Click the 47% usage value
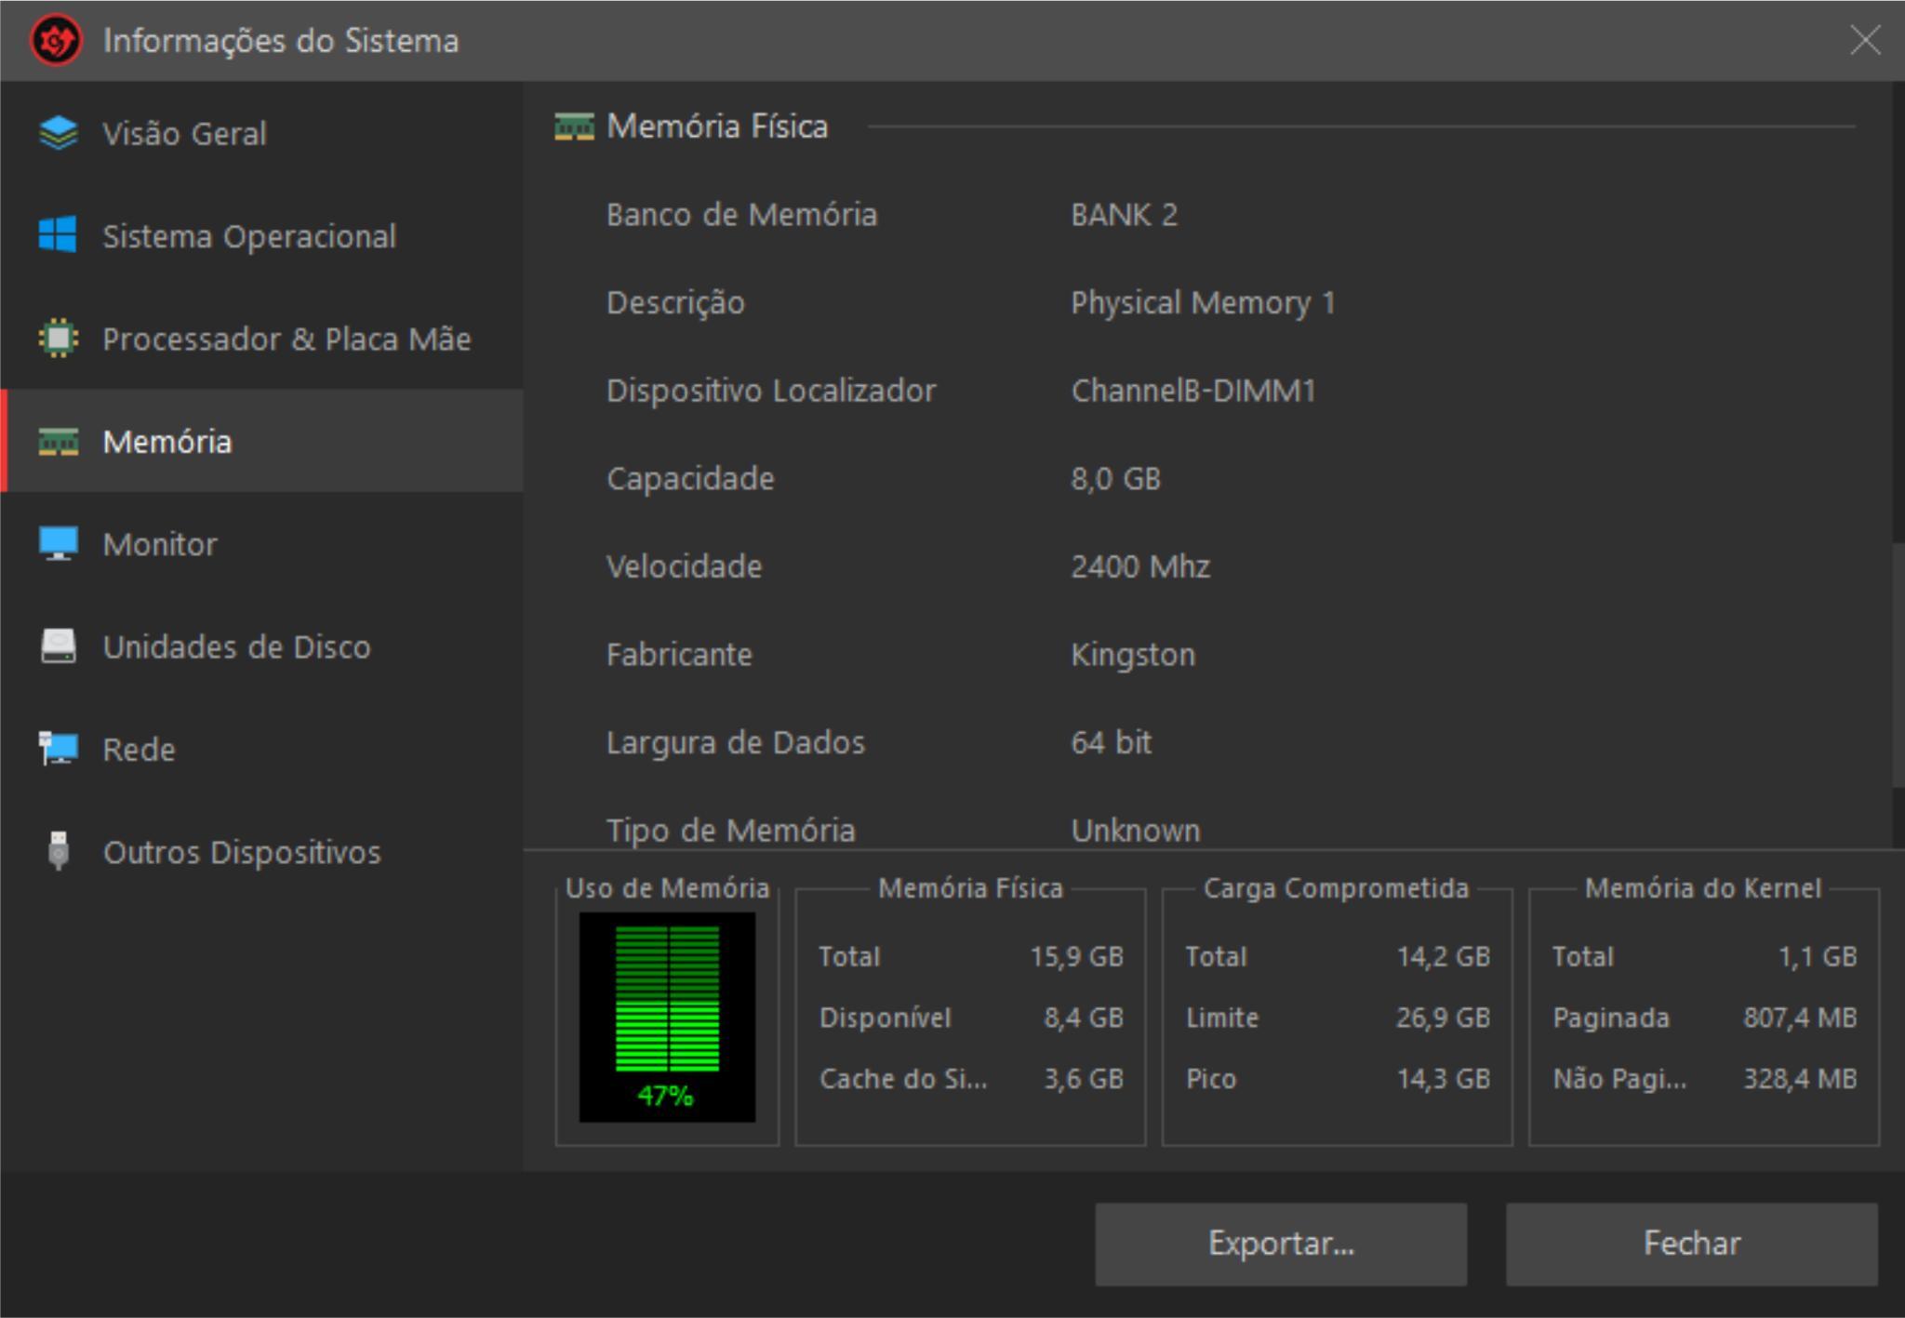This screenshot has height=1318, width=1905. click(x=665, y=1095)
